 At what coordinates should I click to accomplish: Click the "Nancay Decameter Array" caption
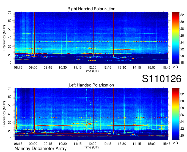coord(40,148)
